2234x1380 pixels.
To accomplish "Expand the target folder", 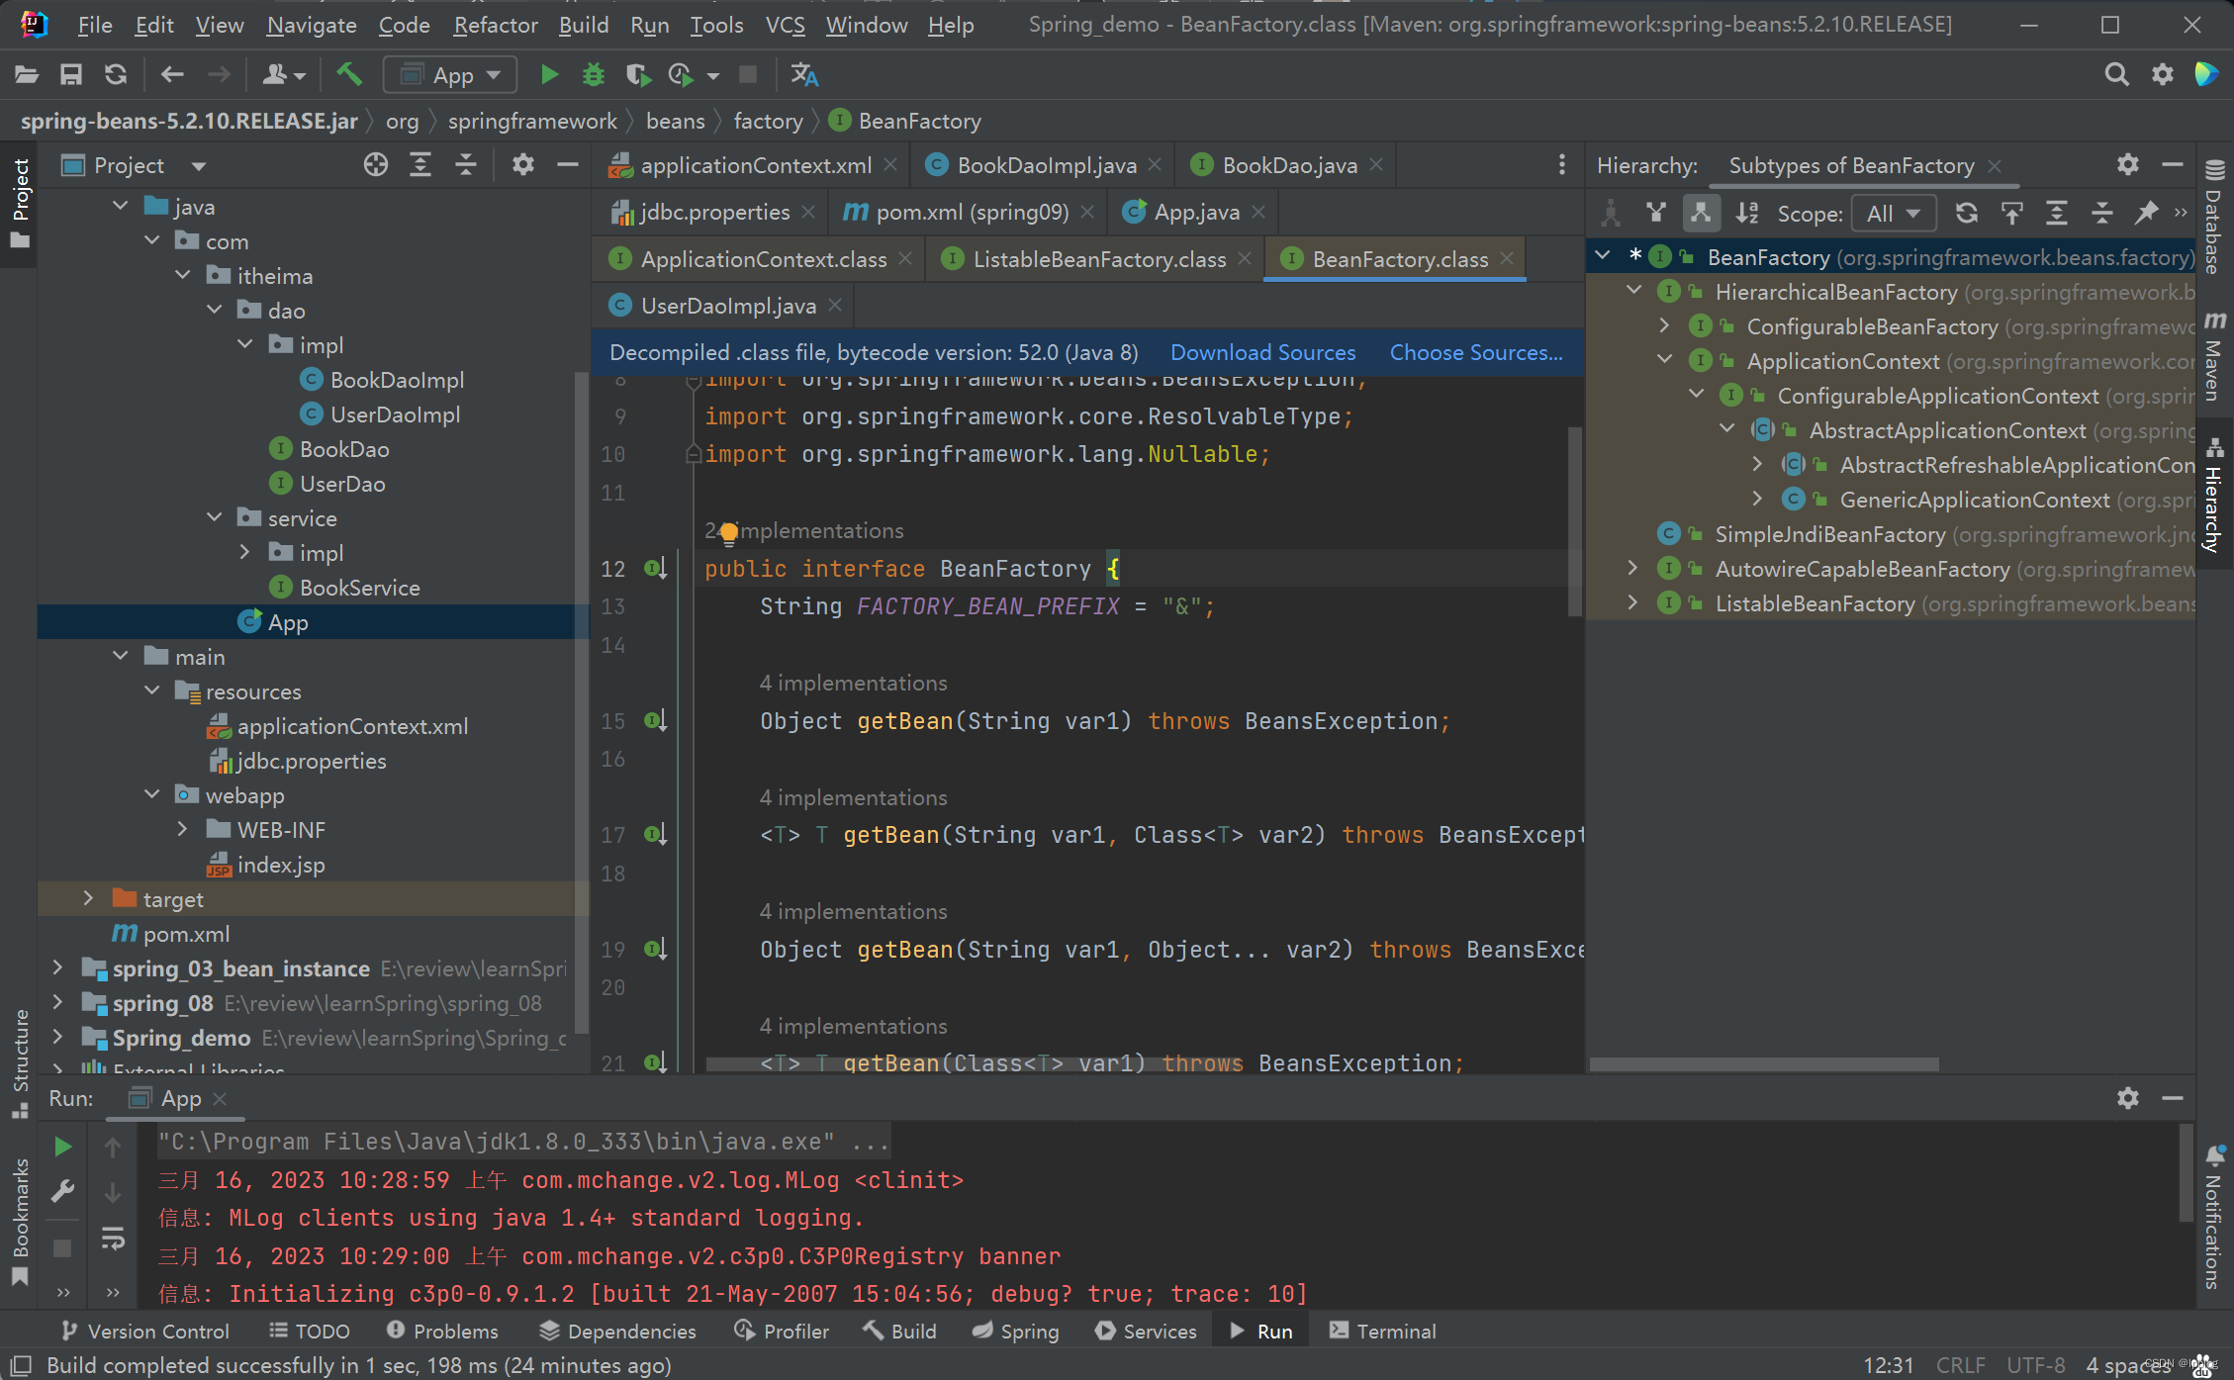I will click(x=88, y=898).
